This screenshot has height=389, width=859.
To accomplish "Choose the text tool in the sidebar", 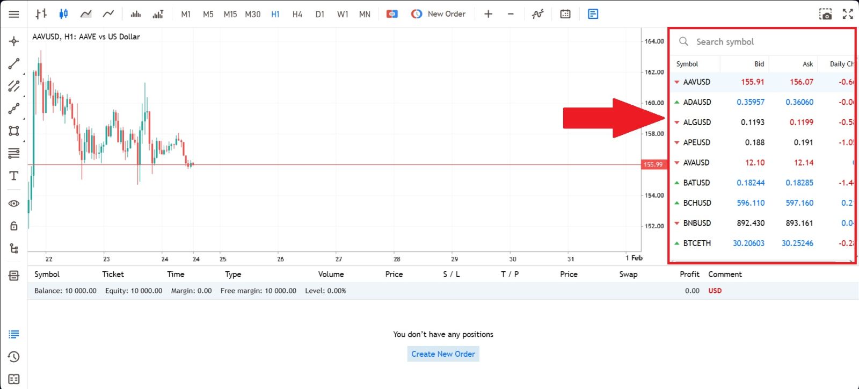I will click(14, 176).
